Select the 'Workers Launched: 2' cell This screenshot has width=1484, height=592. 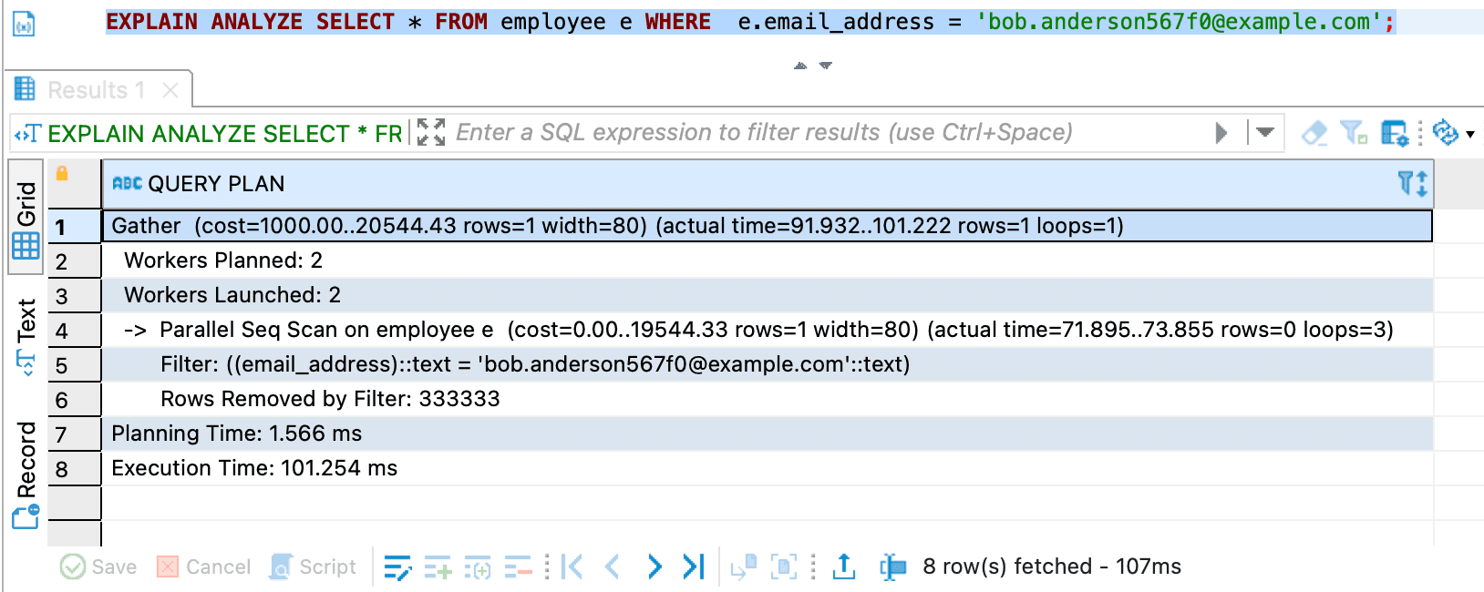pyautogui.click(x=767, y=295)
